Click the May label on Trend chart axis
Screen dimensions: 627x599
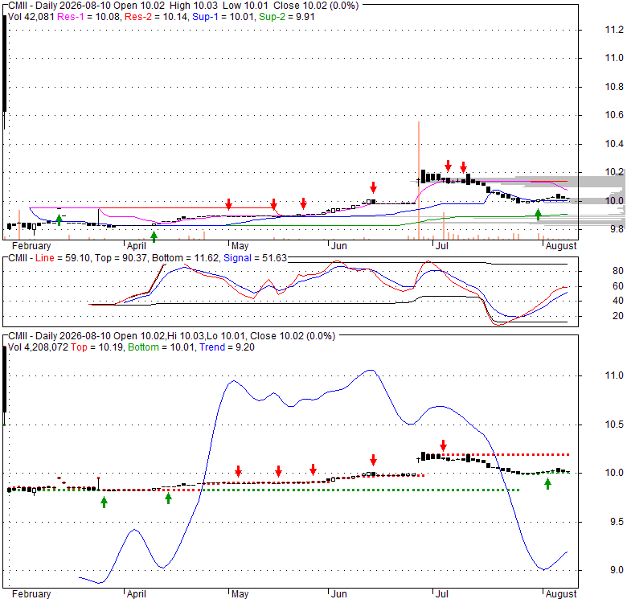[240, 594]
